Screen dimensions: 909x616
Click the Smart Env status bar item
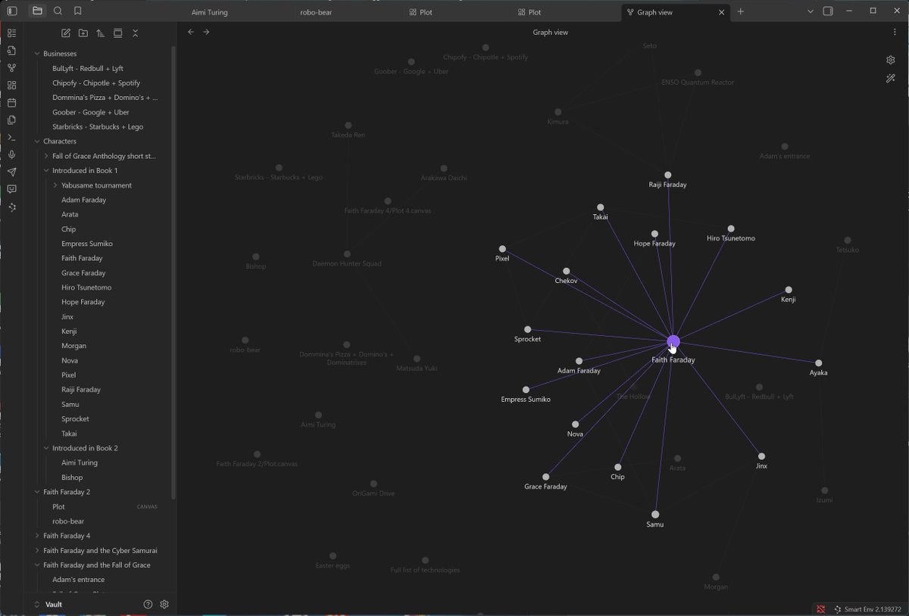click(x=867, y=609)
